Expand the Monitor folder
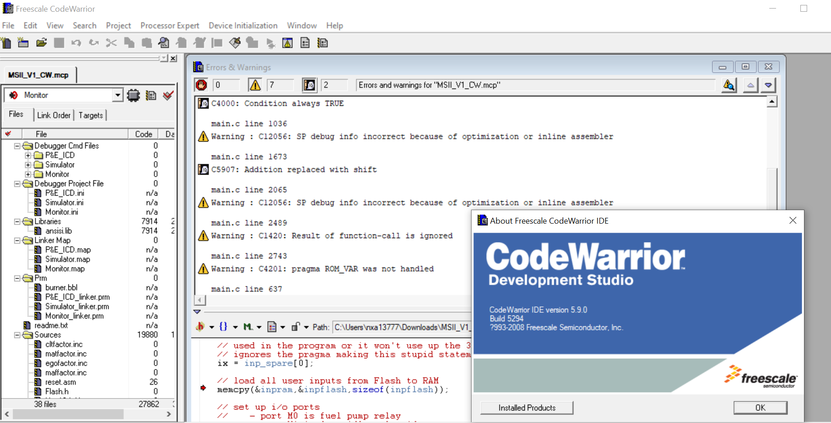This screenshot has height=423, width=831. pyautogui.click(x=28, y=174)
